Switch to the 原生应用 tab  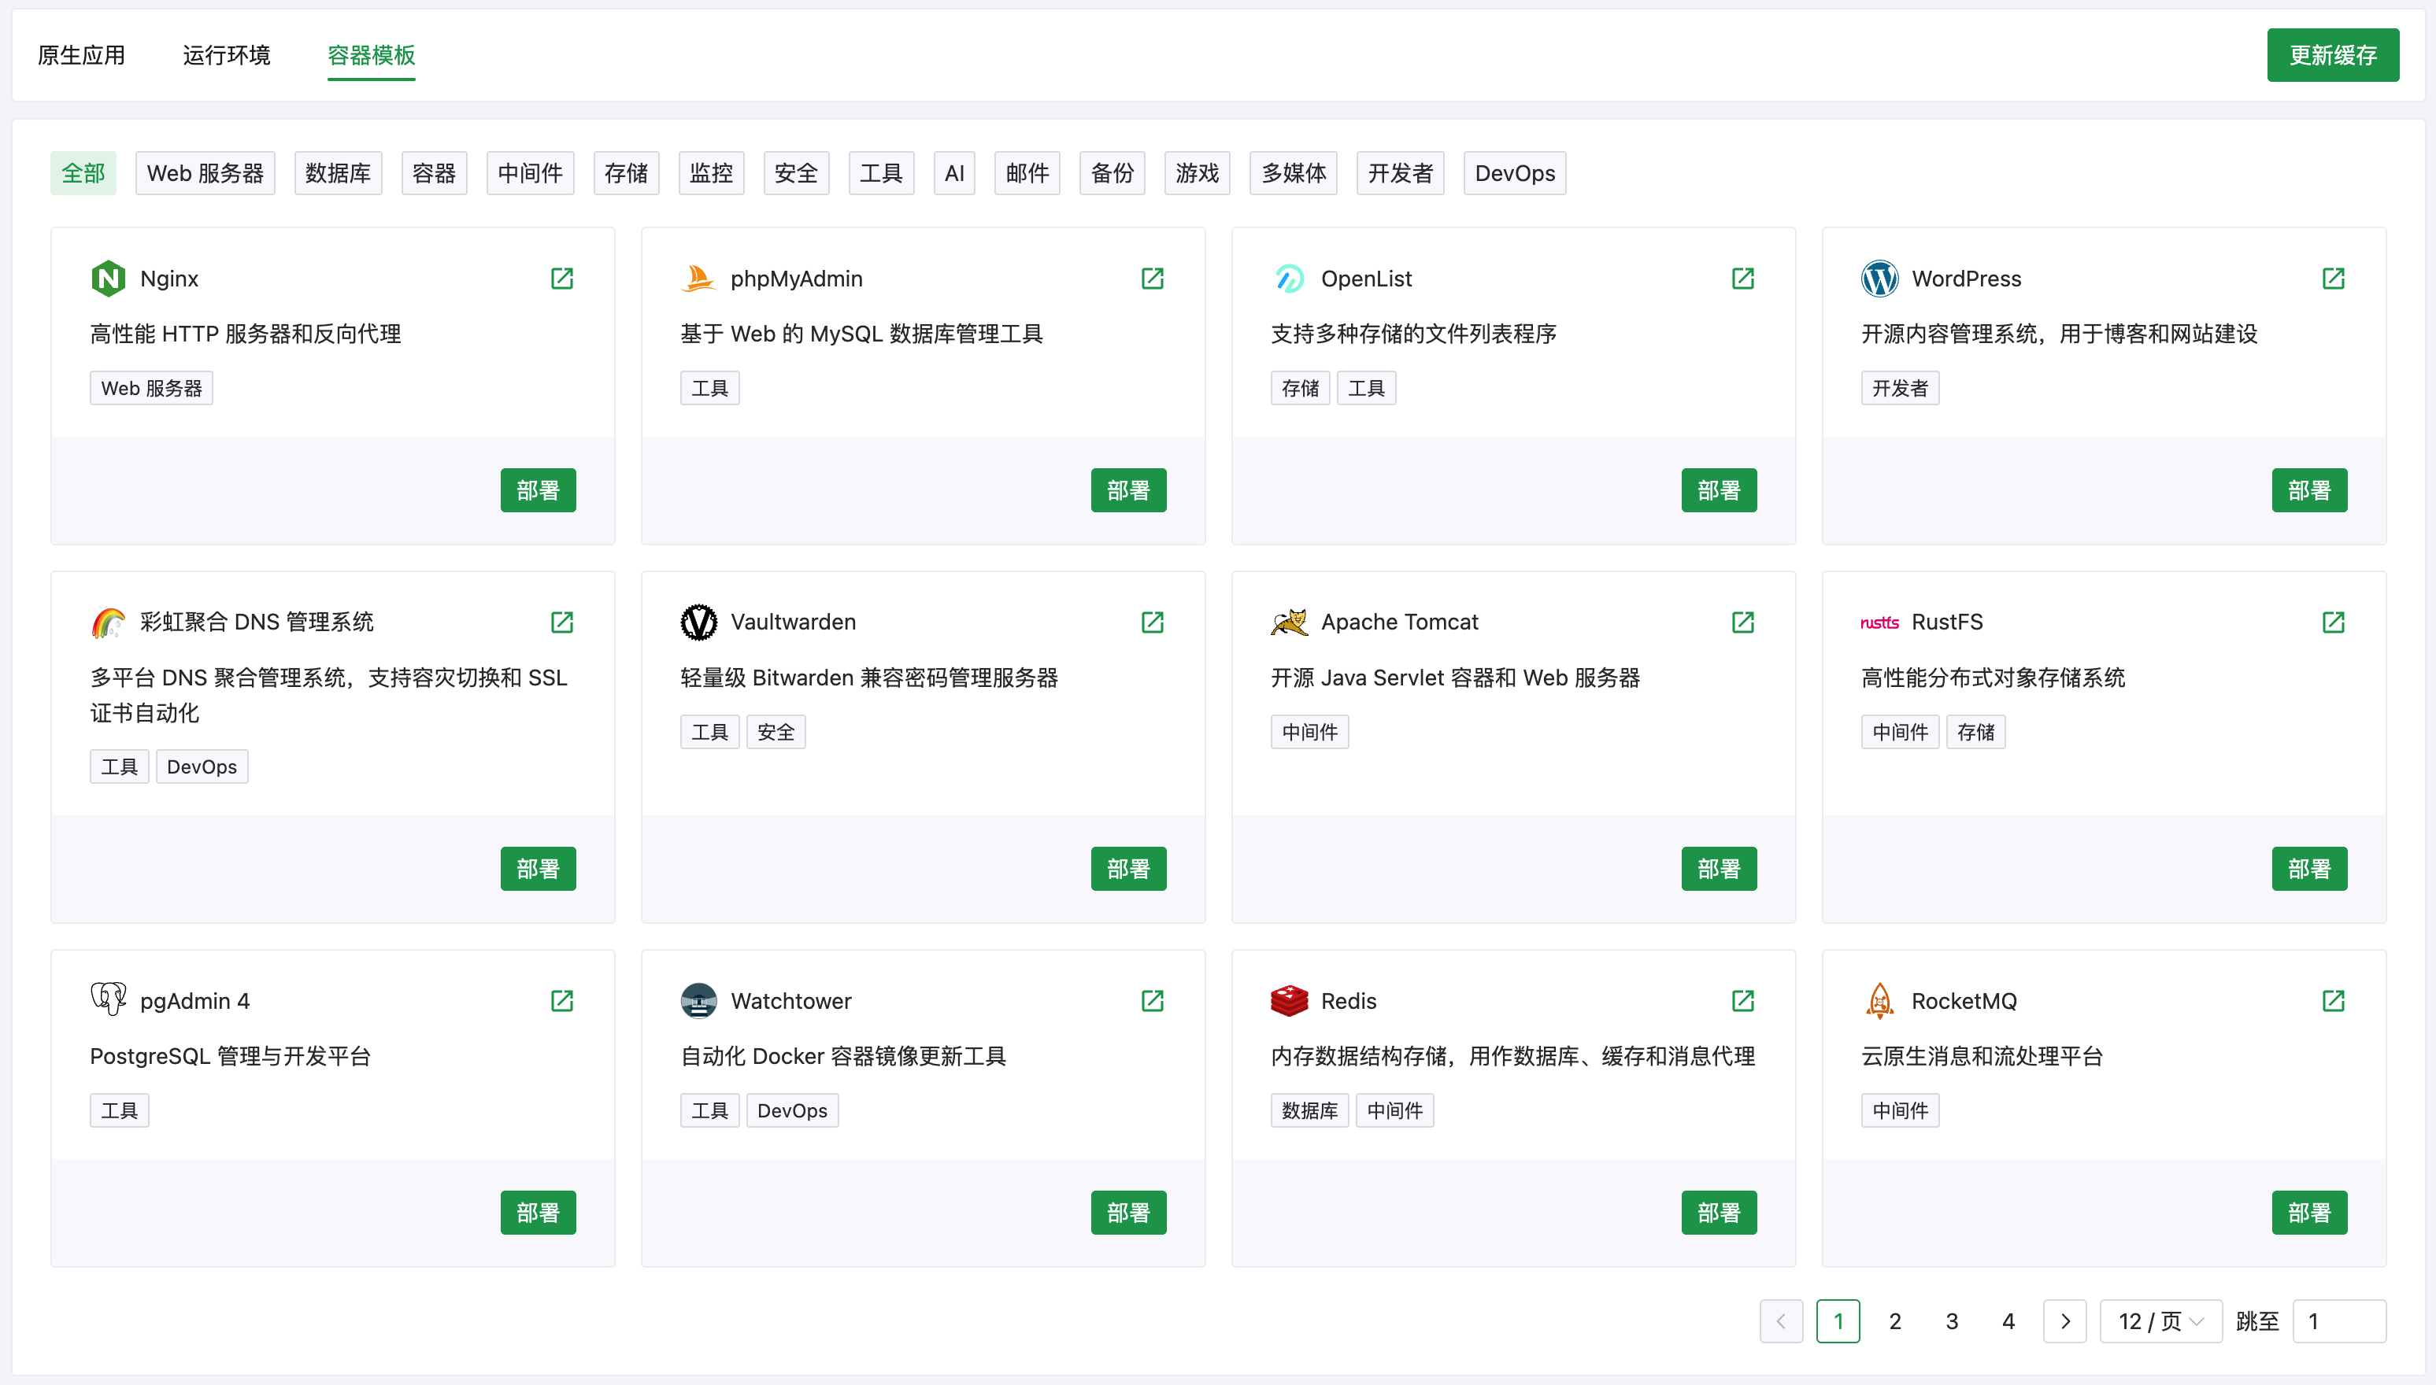coord(81,55)
